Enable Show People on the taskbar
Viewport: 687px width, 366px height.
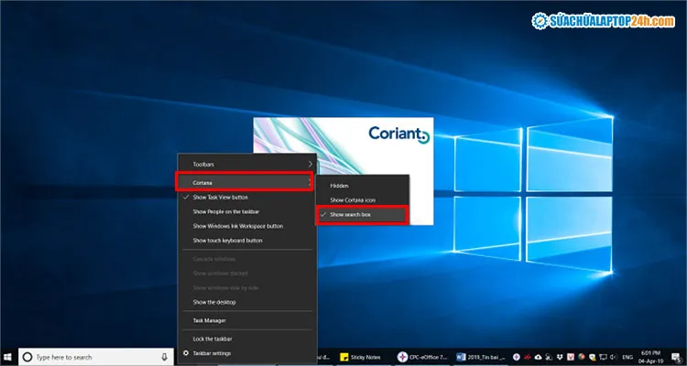click(x=246, y=212)
